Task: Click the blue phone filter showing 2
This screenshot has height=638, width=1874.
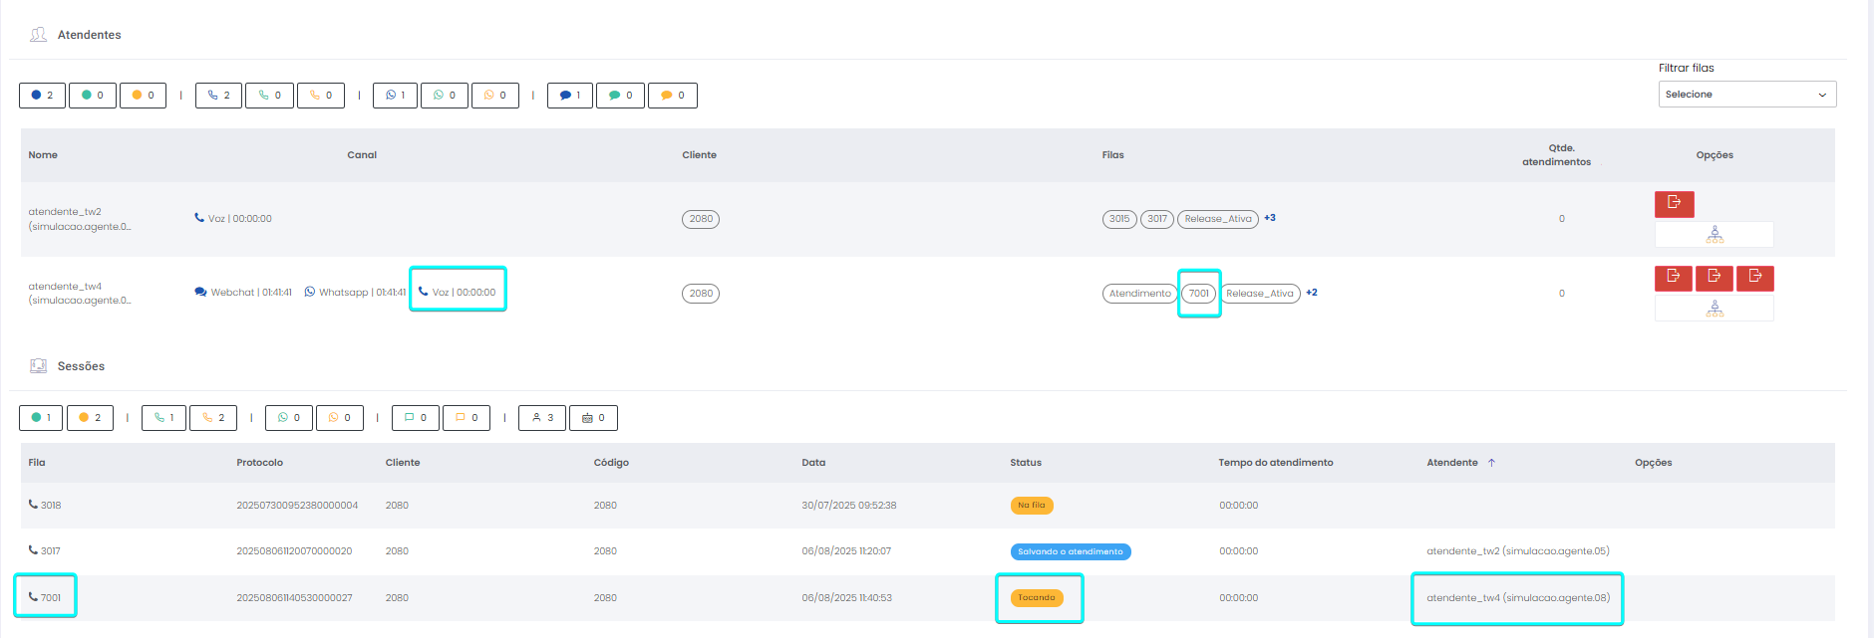Action: (218, 96)
